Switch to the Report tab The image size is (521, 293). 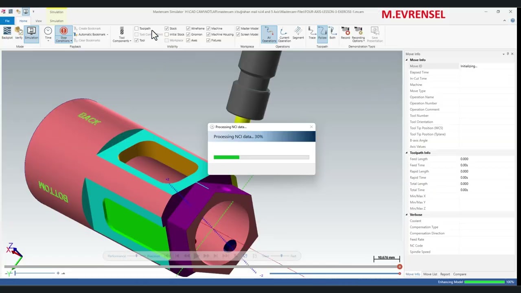coord(445,274)
